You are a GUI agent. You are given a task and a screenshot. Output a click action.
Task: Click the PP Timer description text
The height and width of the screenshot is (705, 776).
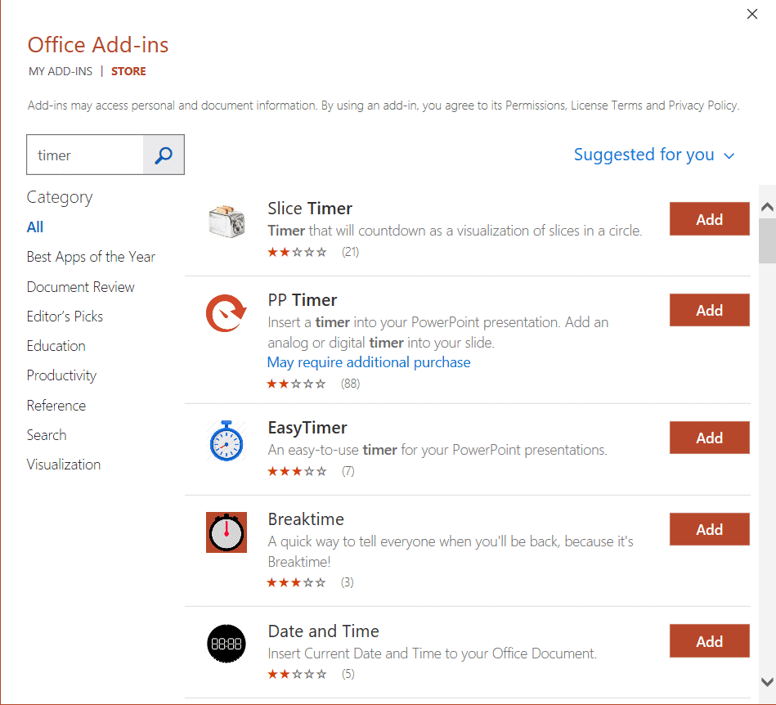coord(438,332)
